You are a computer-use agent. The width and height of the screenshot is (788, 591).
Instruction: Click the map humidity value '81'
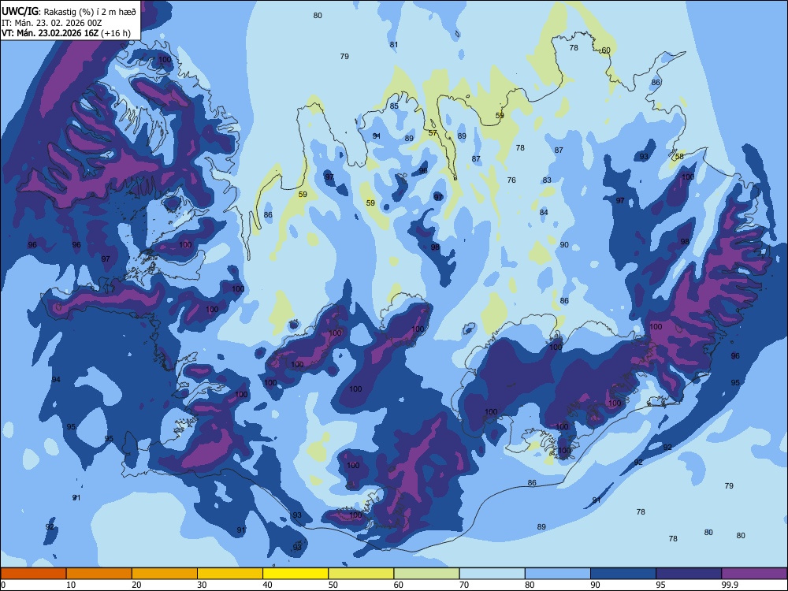pos(394,45)
